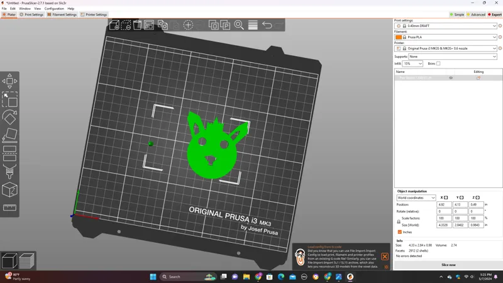Screen dimensions: 503x283
Task: Open the Edit menu
Action: pyautogui.click(x=13, y=9)
